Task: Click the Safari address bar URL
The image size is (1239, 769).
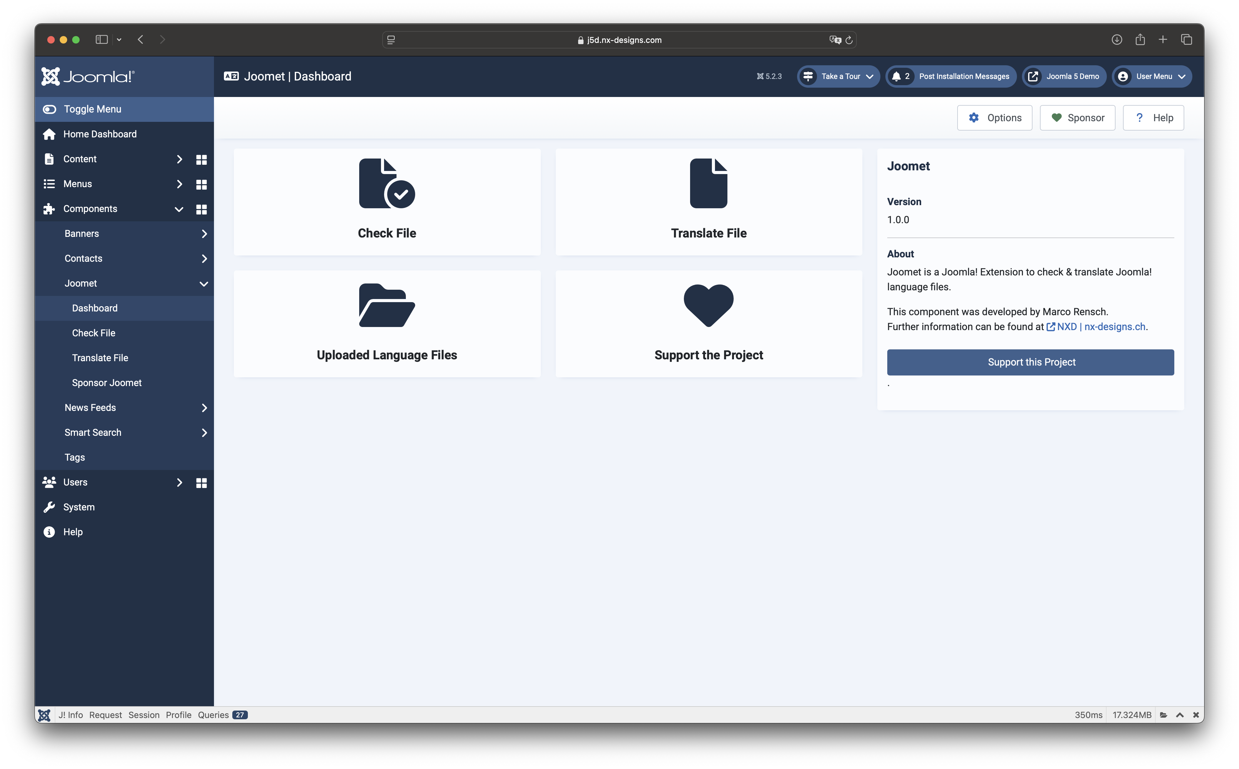Action: [x=620, y=40]
